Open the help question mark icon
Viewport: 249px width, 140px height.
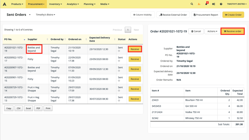click(221, 4)
